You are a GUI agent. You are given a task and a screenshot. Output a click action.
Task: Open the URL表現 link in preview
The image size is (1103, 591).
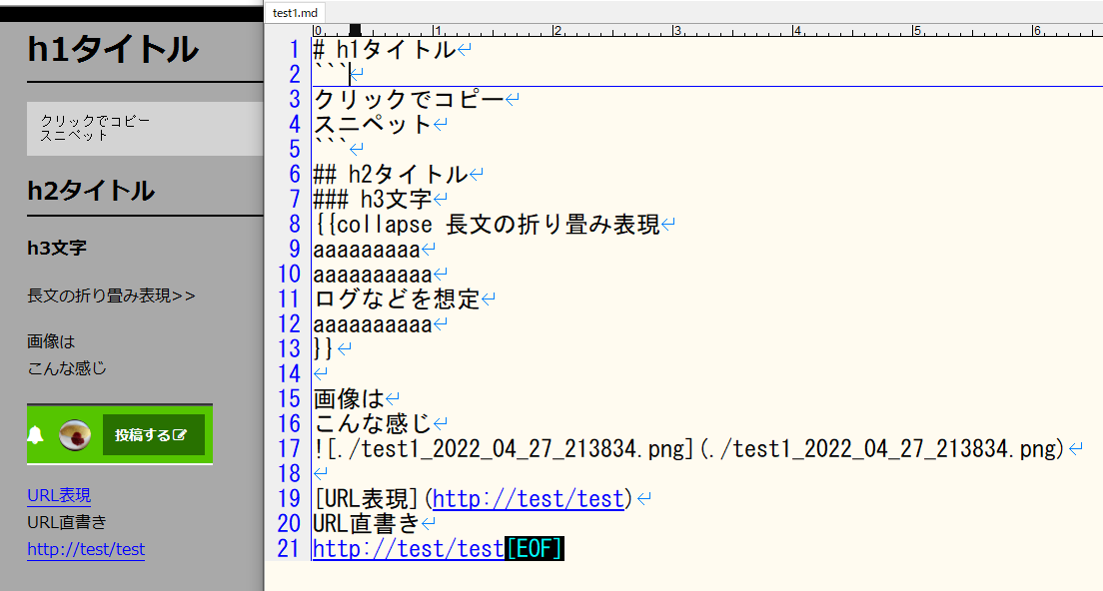coord(59,495)
